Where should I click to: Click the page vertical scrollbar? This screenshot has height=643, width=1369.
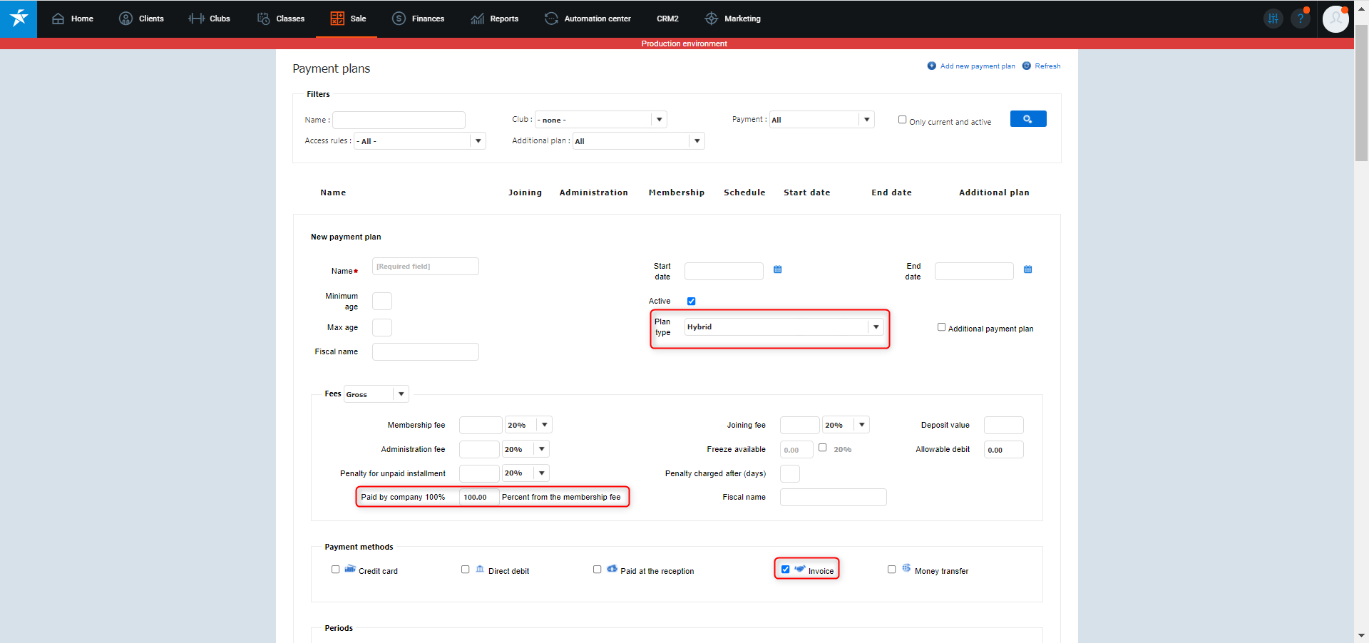pos(1361,93)
